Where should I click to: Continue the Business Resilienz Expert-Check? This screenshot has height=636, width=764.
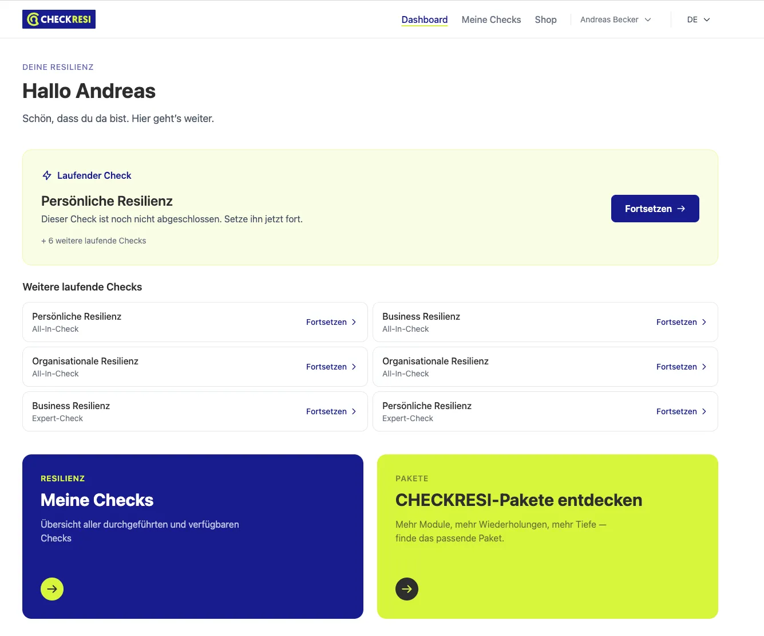331,411
